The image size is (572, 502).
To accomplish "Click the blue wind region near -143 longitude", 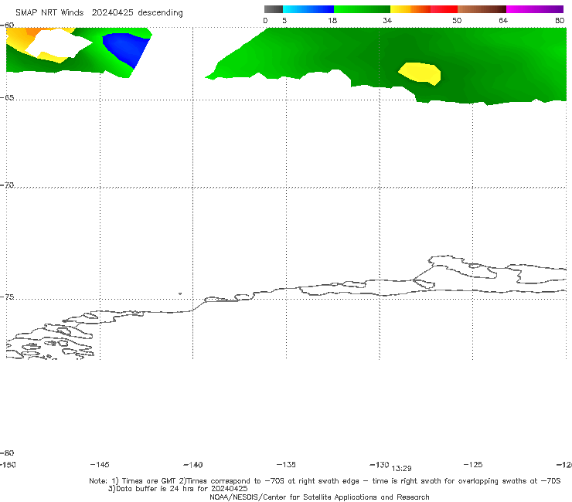I will click(x=127, y=49).
